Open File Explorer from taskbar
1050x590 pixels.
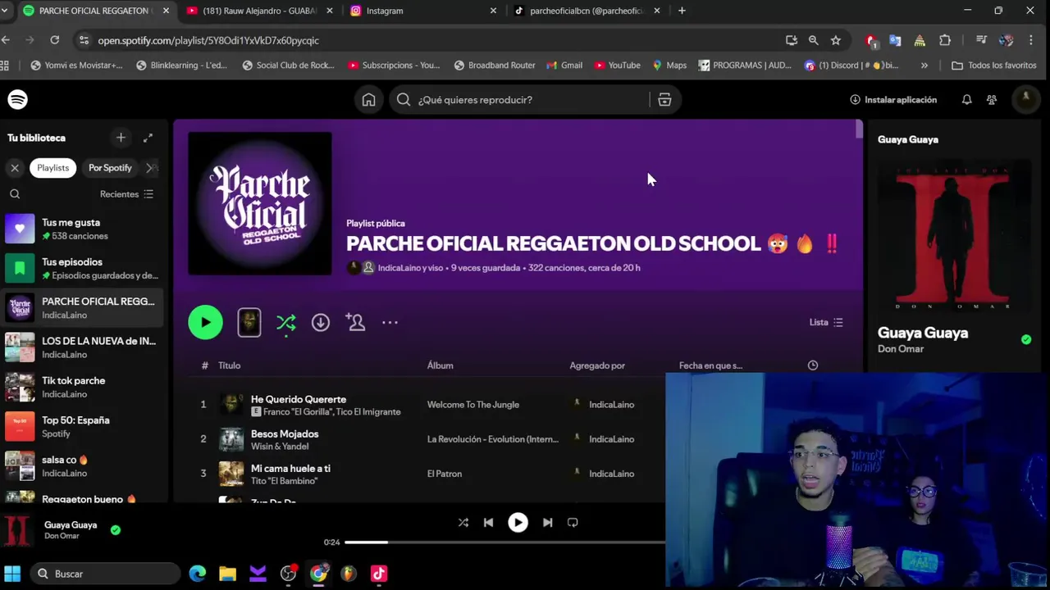click(x=227, y=574)
